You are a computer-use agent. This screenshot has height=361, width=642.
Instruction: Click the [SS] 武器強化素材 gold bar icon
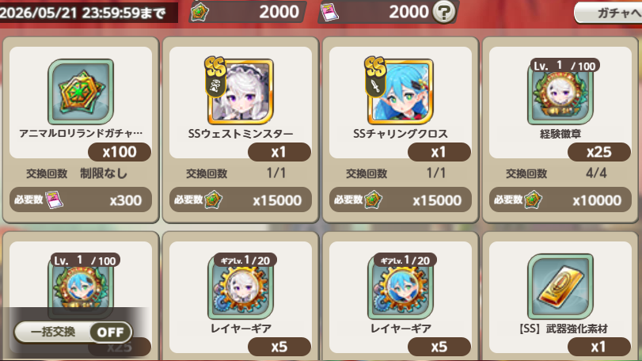click(560, 287)
